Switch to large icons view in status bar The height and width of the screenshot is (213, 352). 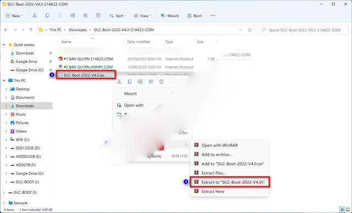point(348,210)
